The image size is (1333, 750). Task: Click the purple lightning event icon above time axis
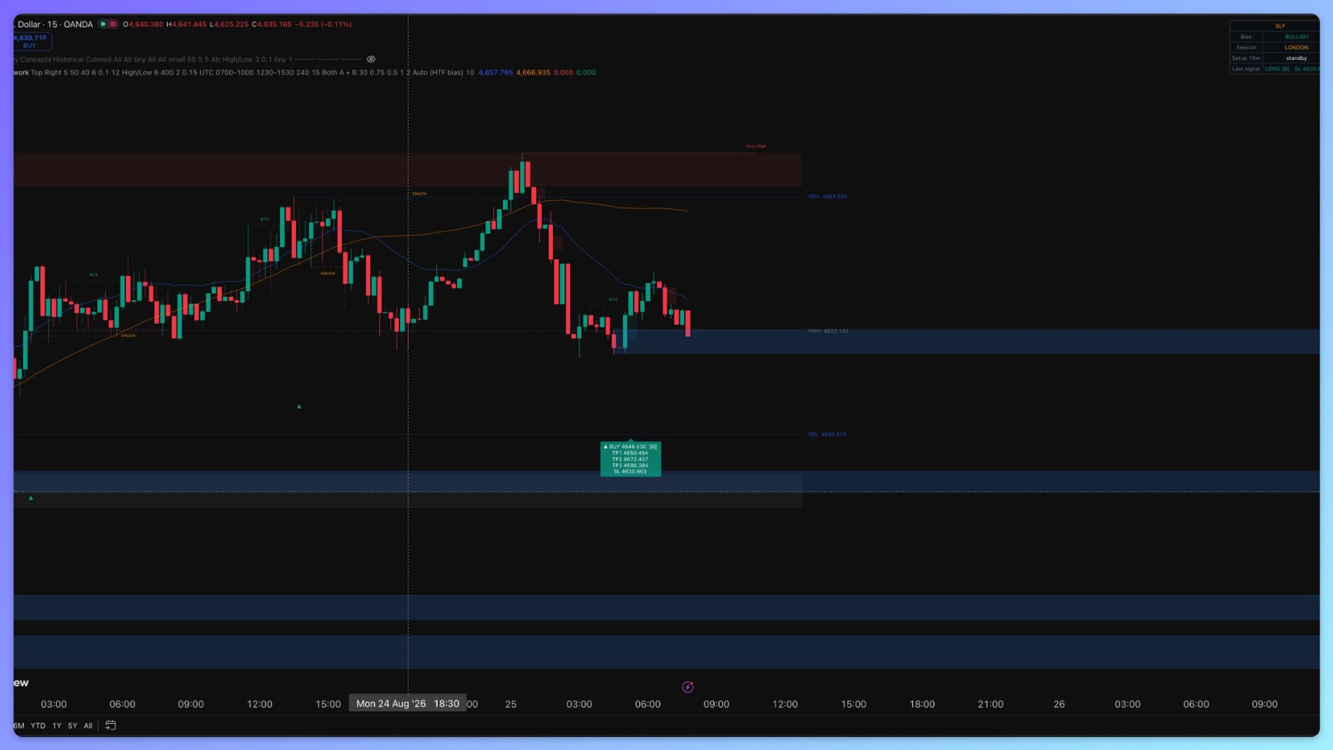click(x=687, y=687)
